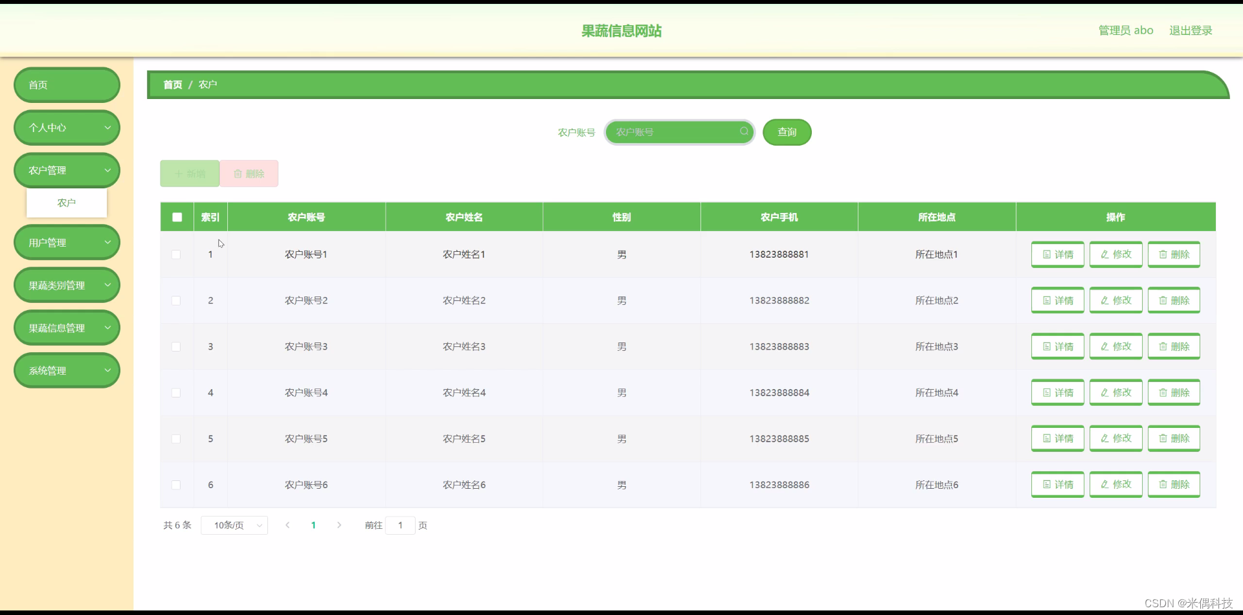Click the next-page arrow in pagination
Image resolution: width=1243 pixels, height=615 pixels.
(x=339, y=525)
